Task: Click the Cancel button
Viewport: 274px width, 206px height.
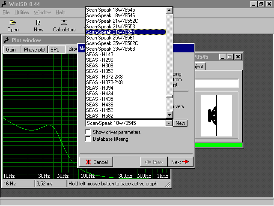Action: [x=96, y=162]
